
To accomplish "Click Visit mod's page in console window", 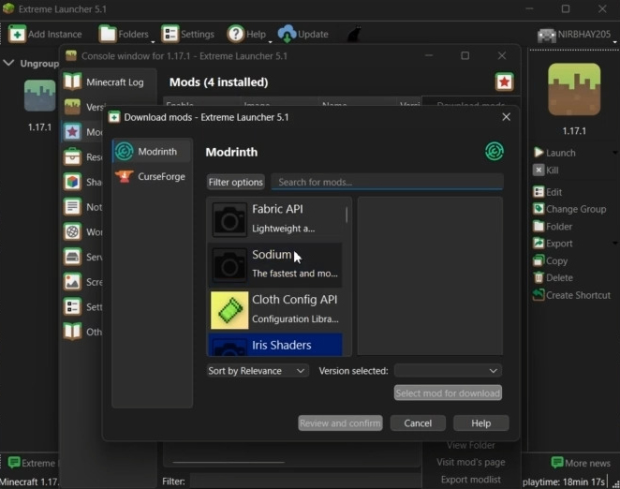I will click(470, 462).
